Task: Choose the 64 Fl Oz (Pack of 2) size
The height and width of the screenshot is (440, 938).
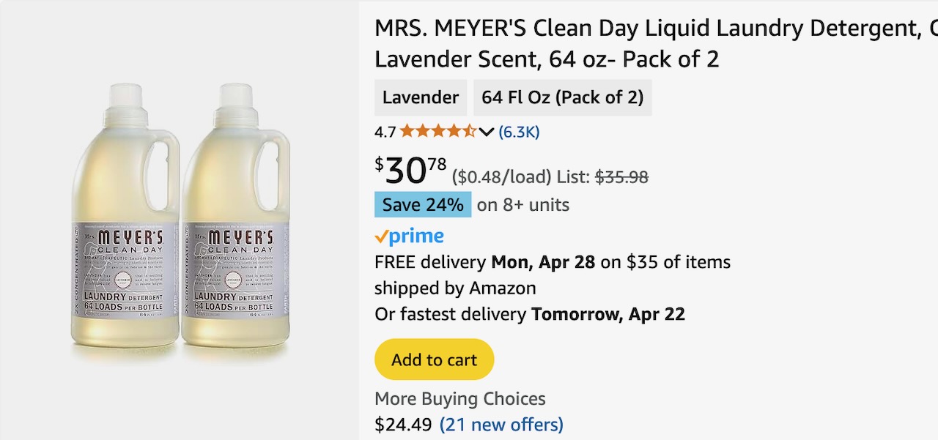Action: coord(562,97)
